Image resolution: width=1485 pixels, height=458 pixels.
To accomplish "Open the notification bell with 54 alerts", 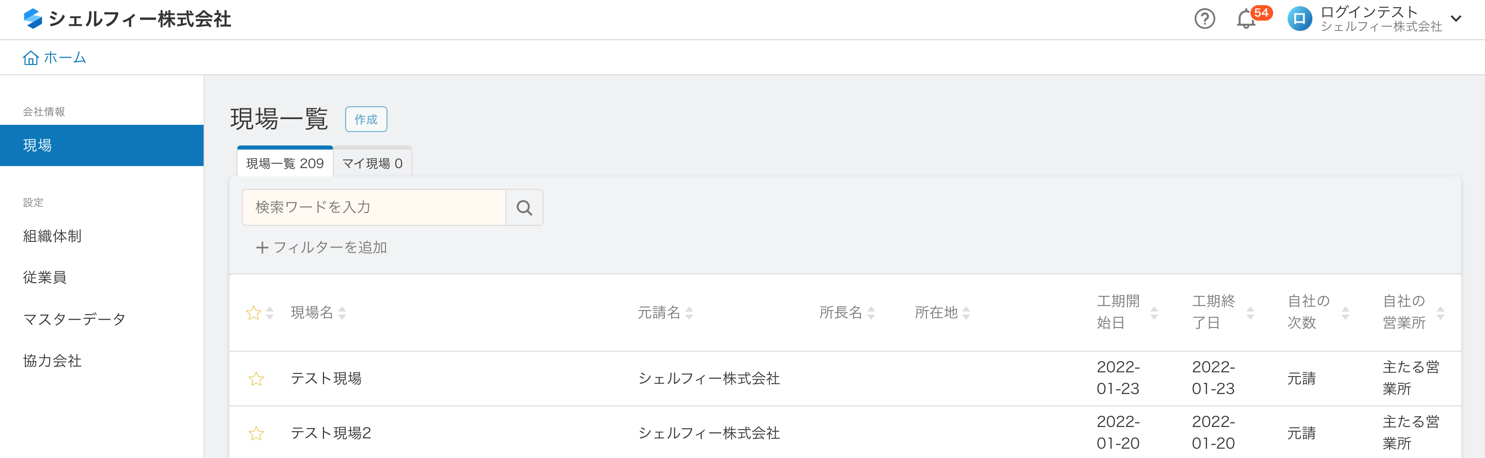I will (x=1245, y=19).
